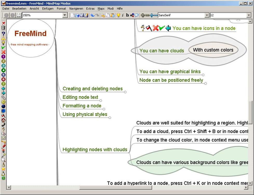
Task: Open the SansSerif font dropdown arrow
Action: pyautogui.click(x=207, y=15)
